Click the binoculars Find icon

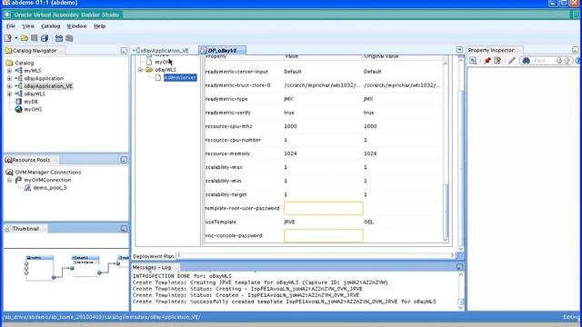(526, 61)
